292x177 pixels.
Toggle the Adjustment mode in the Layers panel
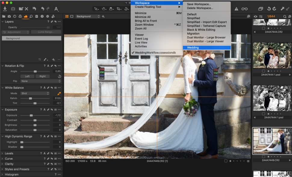(x=15, y=32)
